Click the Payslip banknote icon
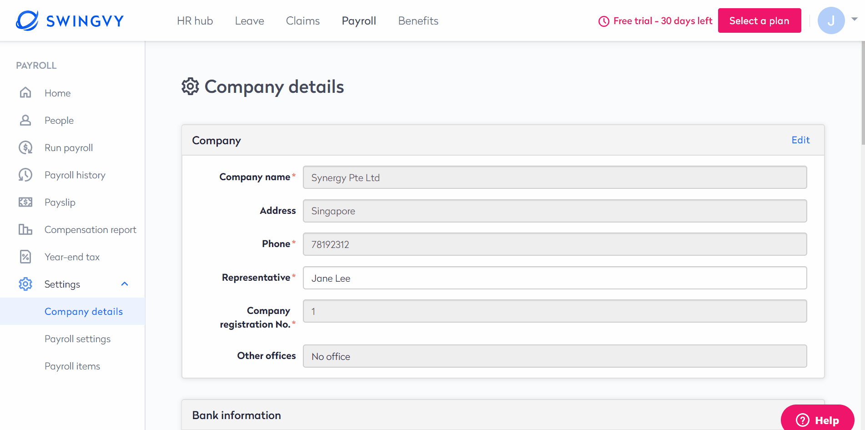The width and height of the screenshot is (865, 430). click(x=25, y=202)
